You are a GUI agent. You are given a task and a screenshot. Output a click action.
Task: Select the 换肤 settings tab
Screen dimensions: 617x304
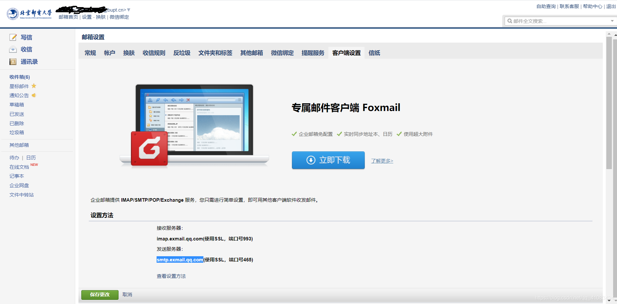[129, 53]
